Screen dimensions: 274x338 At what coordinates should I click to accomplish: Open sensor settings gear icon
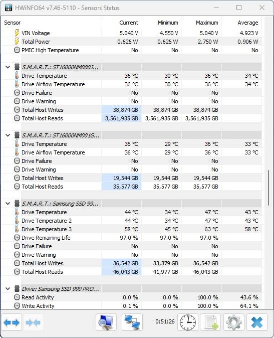(x=234, y=322)
